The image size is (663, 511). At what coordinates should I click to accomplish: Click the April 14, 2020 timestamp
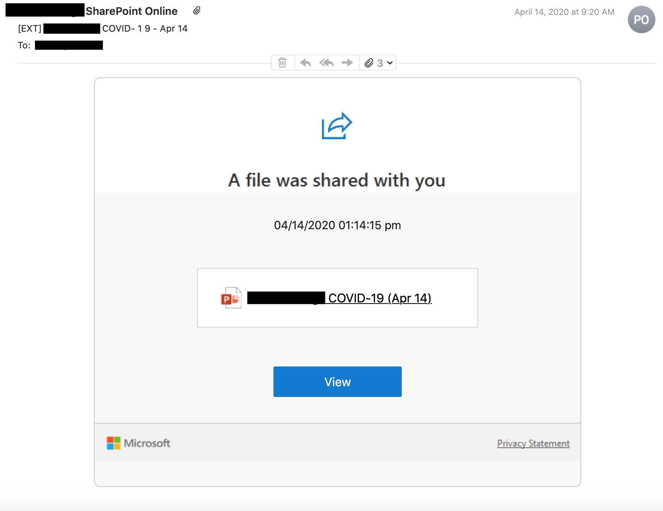point(564,12)
